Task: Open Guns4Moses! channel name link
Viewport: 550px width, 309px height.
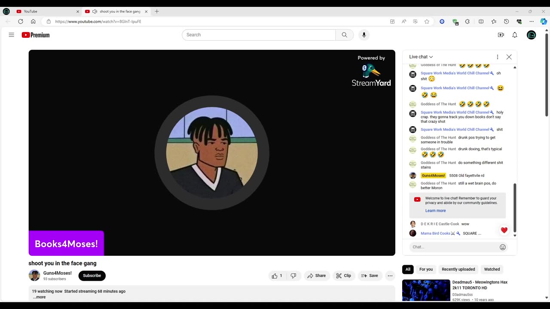Action: pos(57,273)
